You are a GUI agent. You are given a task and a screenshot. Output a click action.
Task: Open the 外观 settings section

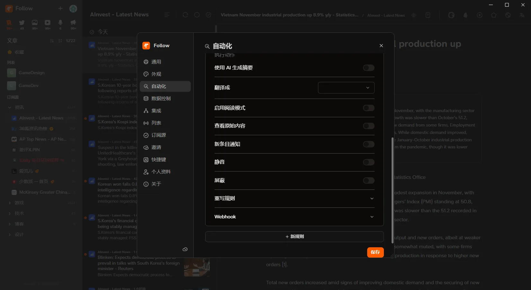coord(156,74)
